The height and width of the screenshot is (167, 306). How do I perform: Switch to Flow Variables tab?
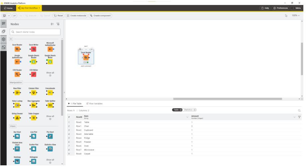[94, 104]
